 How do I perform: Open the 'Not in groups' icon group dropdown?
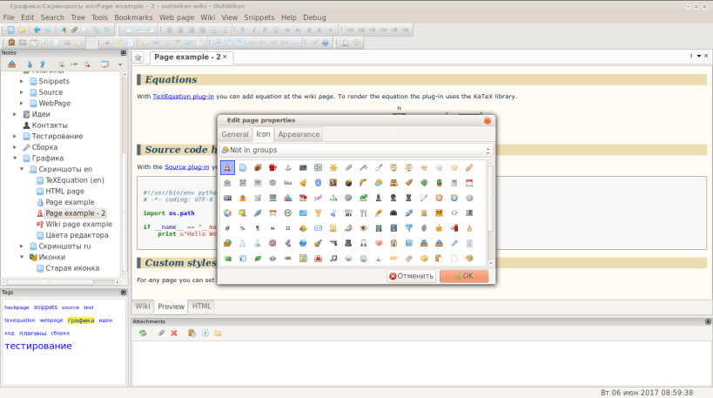[356, 150]
